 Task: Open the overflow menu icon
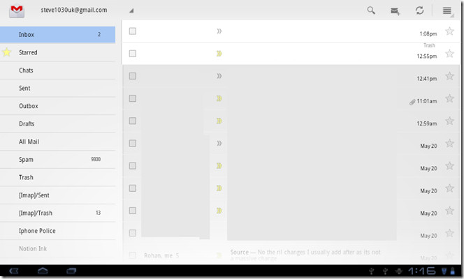click(x=447, y=11)
